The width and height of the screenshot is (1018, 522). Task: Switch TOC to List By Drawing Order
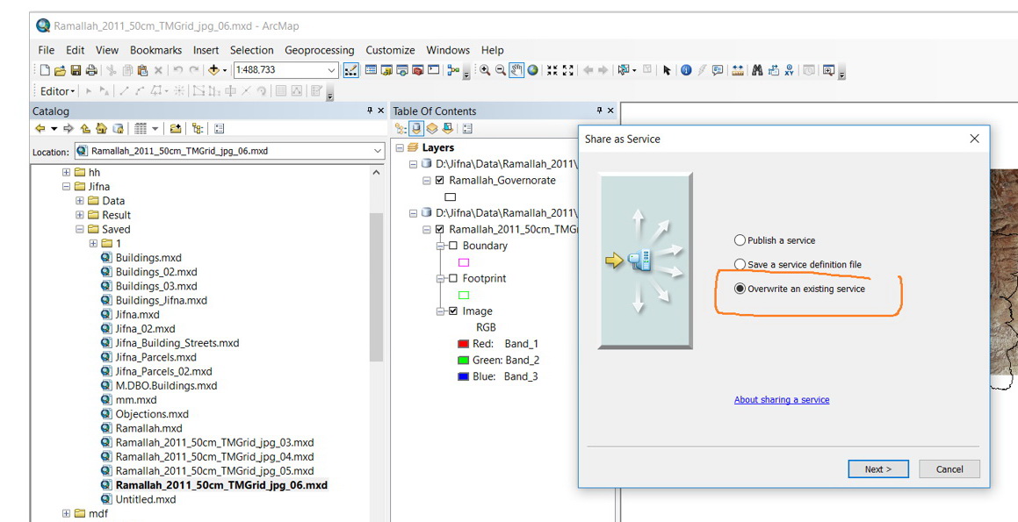401,128
